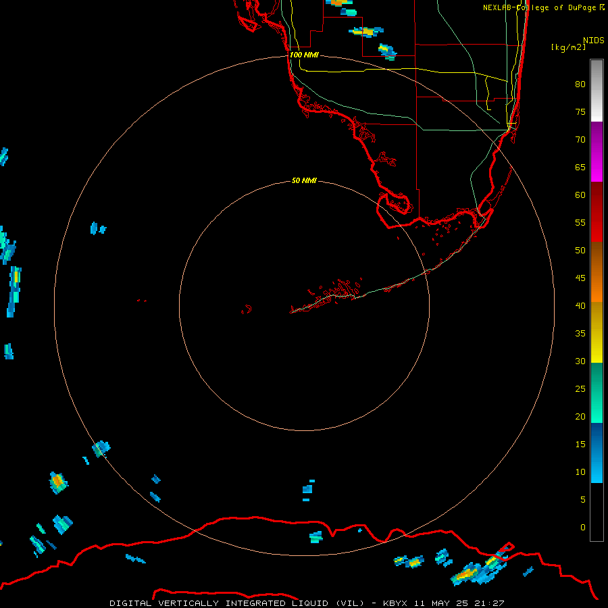
Task: Select the red segment of the color scale
Action: click(x=597, y=212)
